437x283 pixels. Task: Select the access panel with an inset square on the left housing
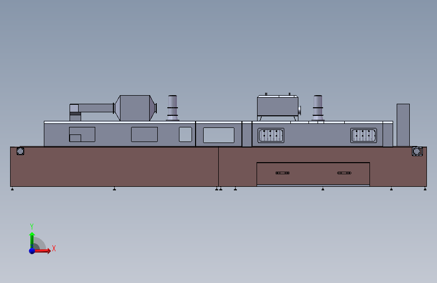82,134
